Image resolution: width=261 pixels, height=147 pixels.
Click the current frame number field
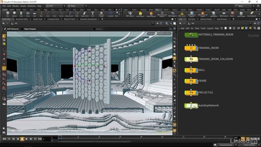46,139
